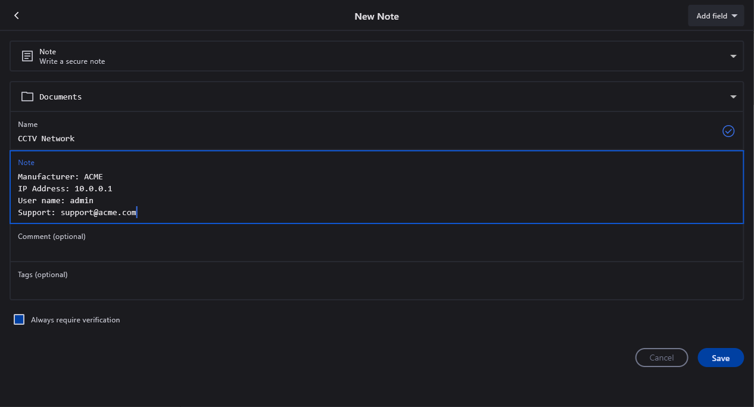Click the 'Write a secure note' subtitle
Viewport: 754px width, 407px height.
pyautogui.click(x=72, y=61)
